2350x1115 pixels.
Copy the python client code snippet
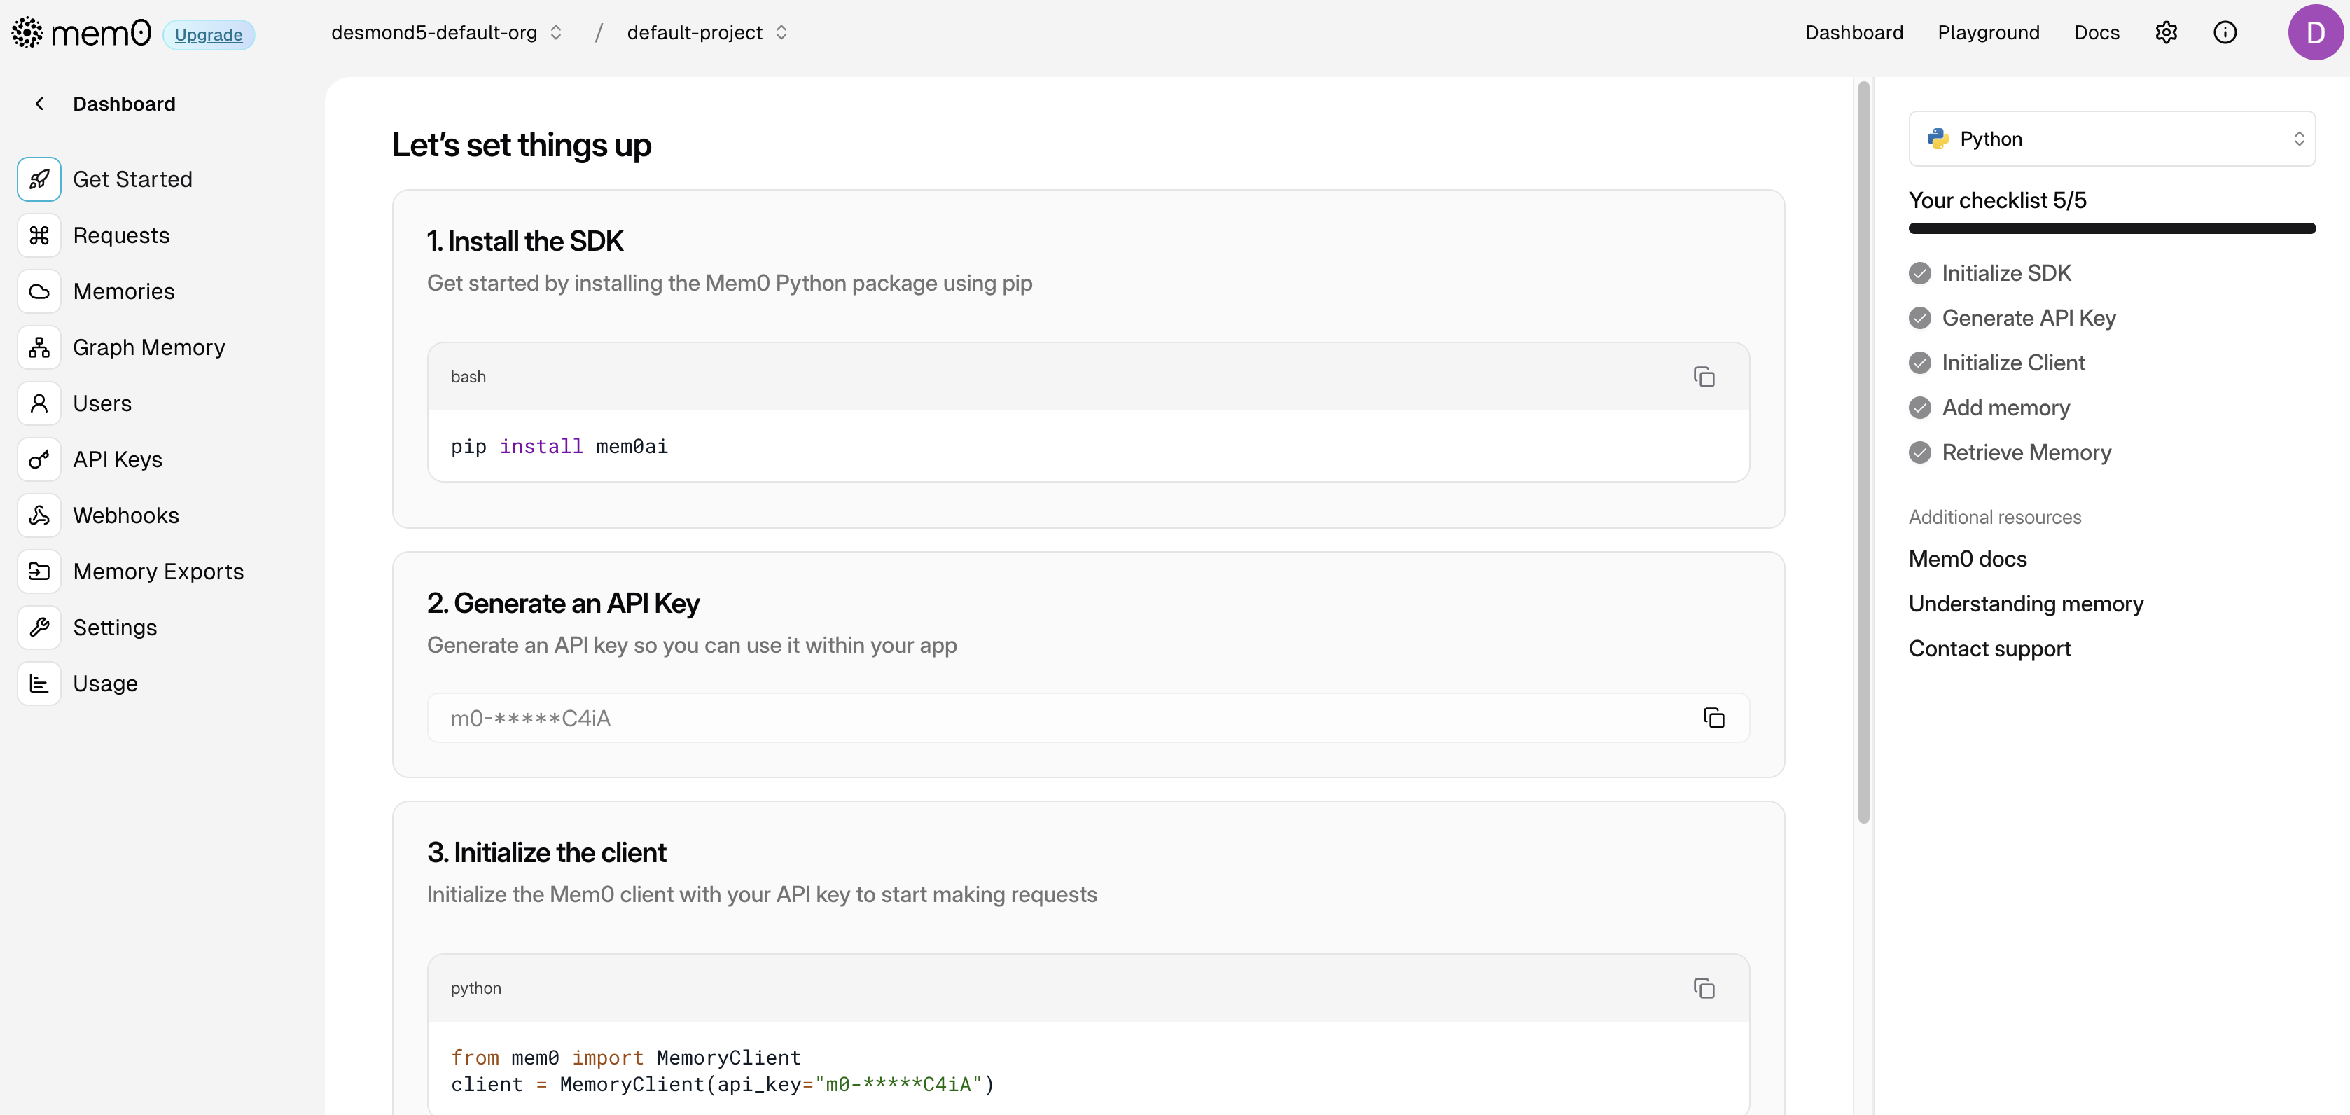point(1703,988)
